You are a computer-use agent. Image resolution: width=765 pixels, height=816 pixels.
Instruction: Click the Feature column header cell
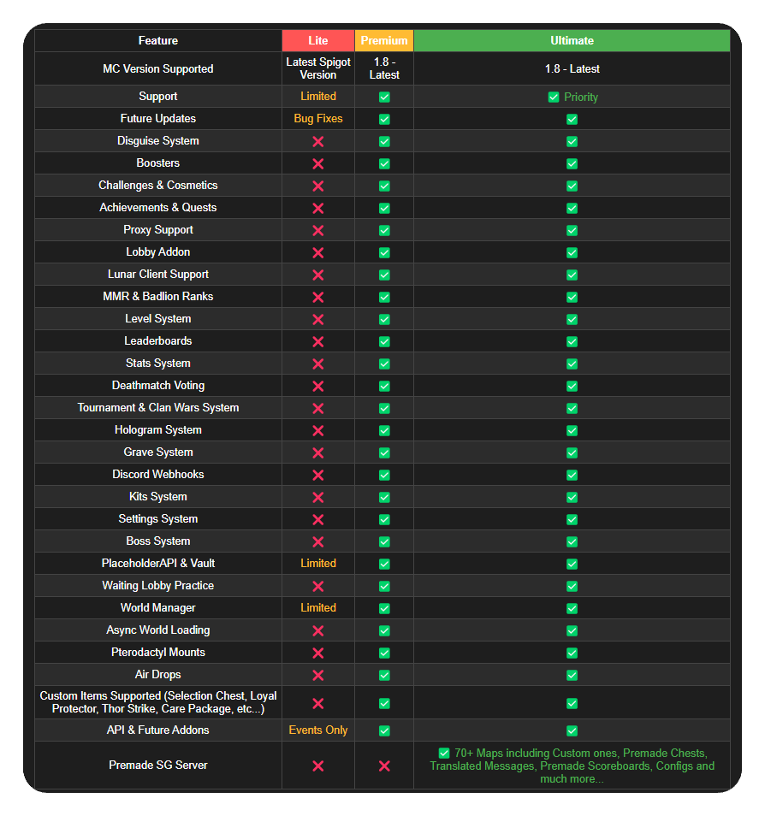(158, 40)
